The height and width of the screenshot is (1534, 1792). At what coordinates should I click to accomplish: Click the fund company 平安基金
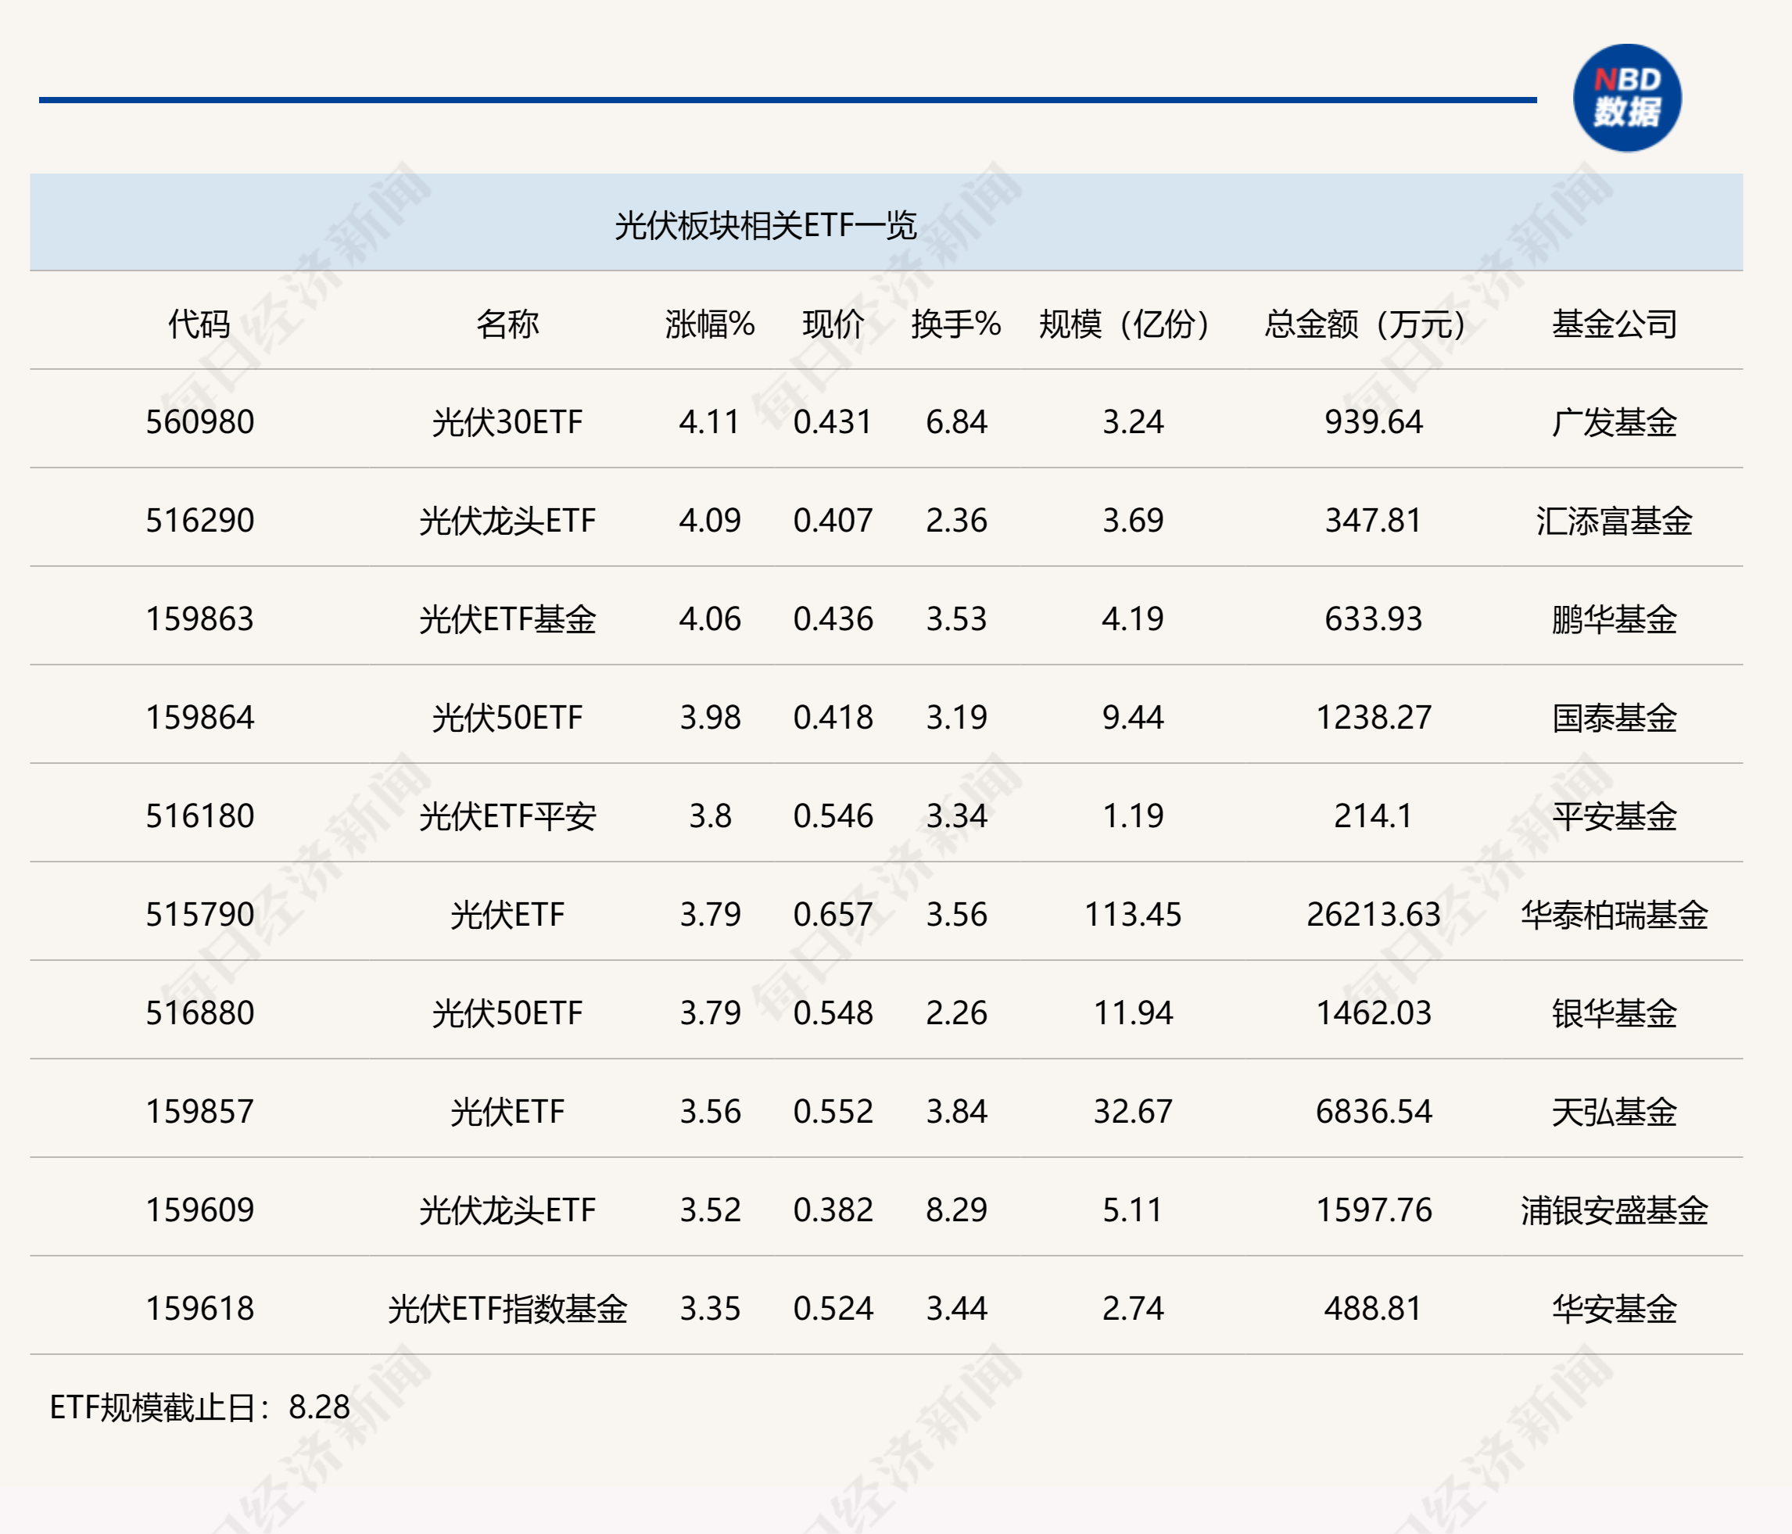[1614, 816]
